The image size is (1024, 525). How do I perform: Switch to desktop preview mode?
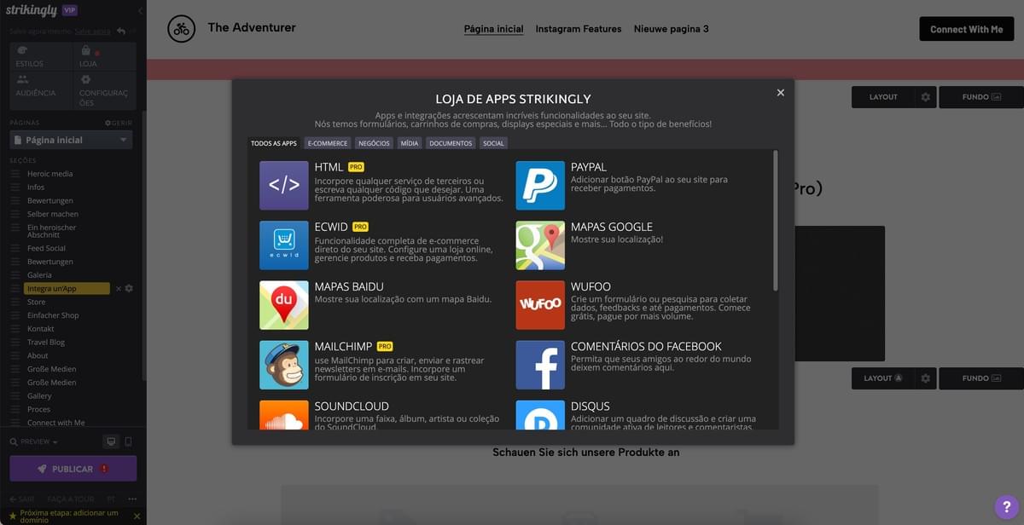coord(110,441)
